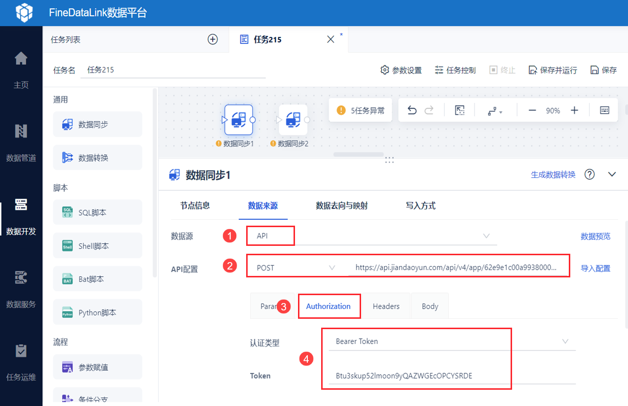This screenshot has width=628, height=406.
Task: Click the 数据同步2 node on canvas
Action: (293, 120)
